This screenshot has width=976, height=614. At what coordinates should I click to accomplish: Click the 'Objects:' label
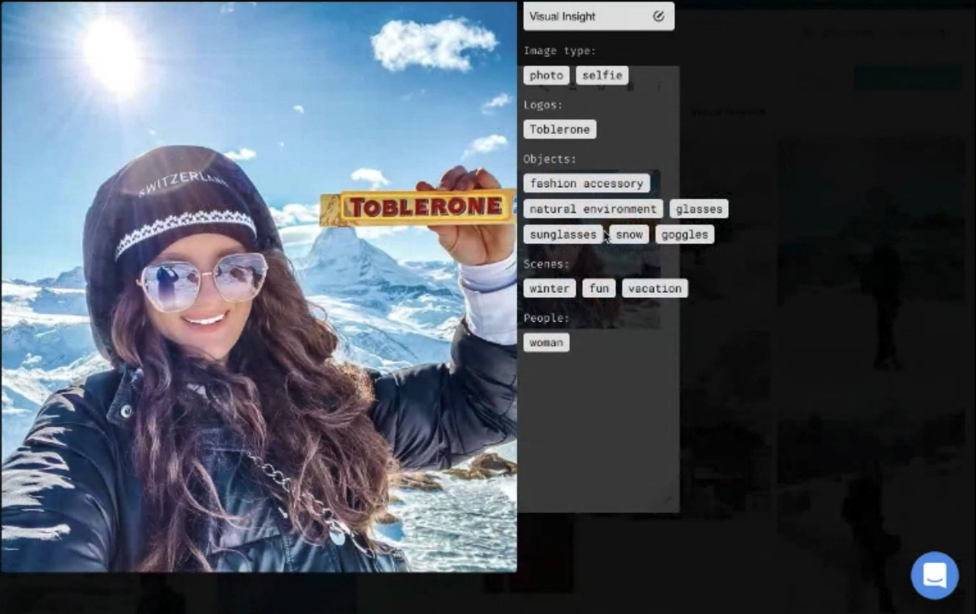pos(550,159)
